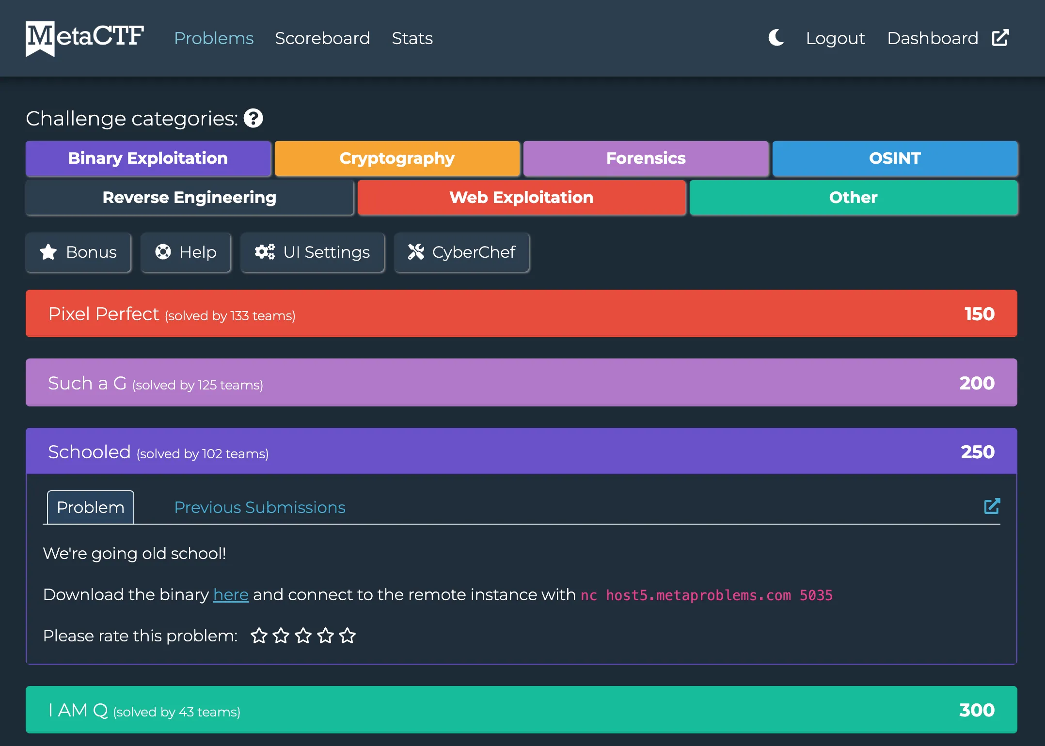Toggle the Binary Exploitation category filter

147,158
